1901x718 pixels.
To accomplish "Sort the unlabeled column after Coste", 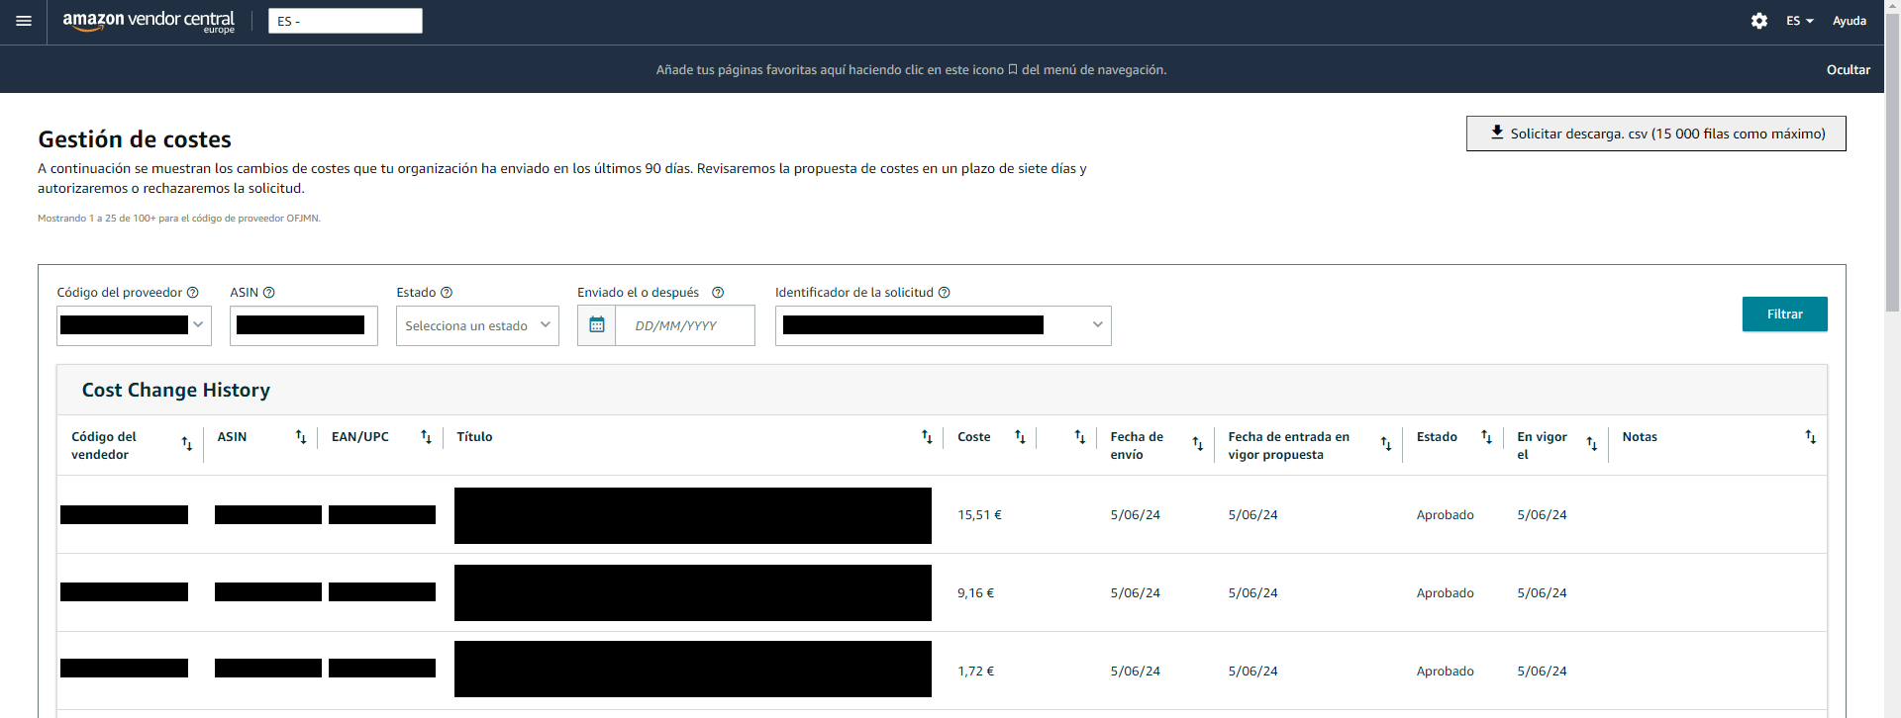I will click(1080, 437).
